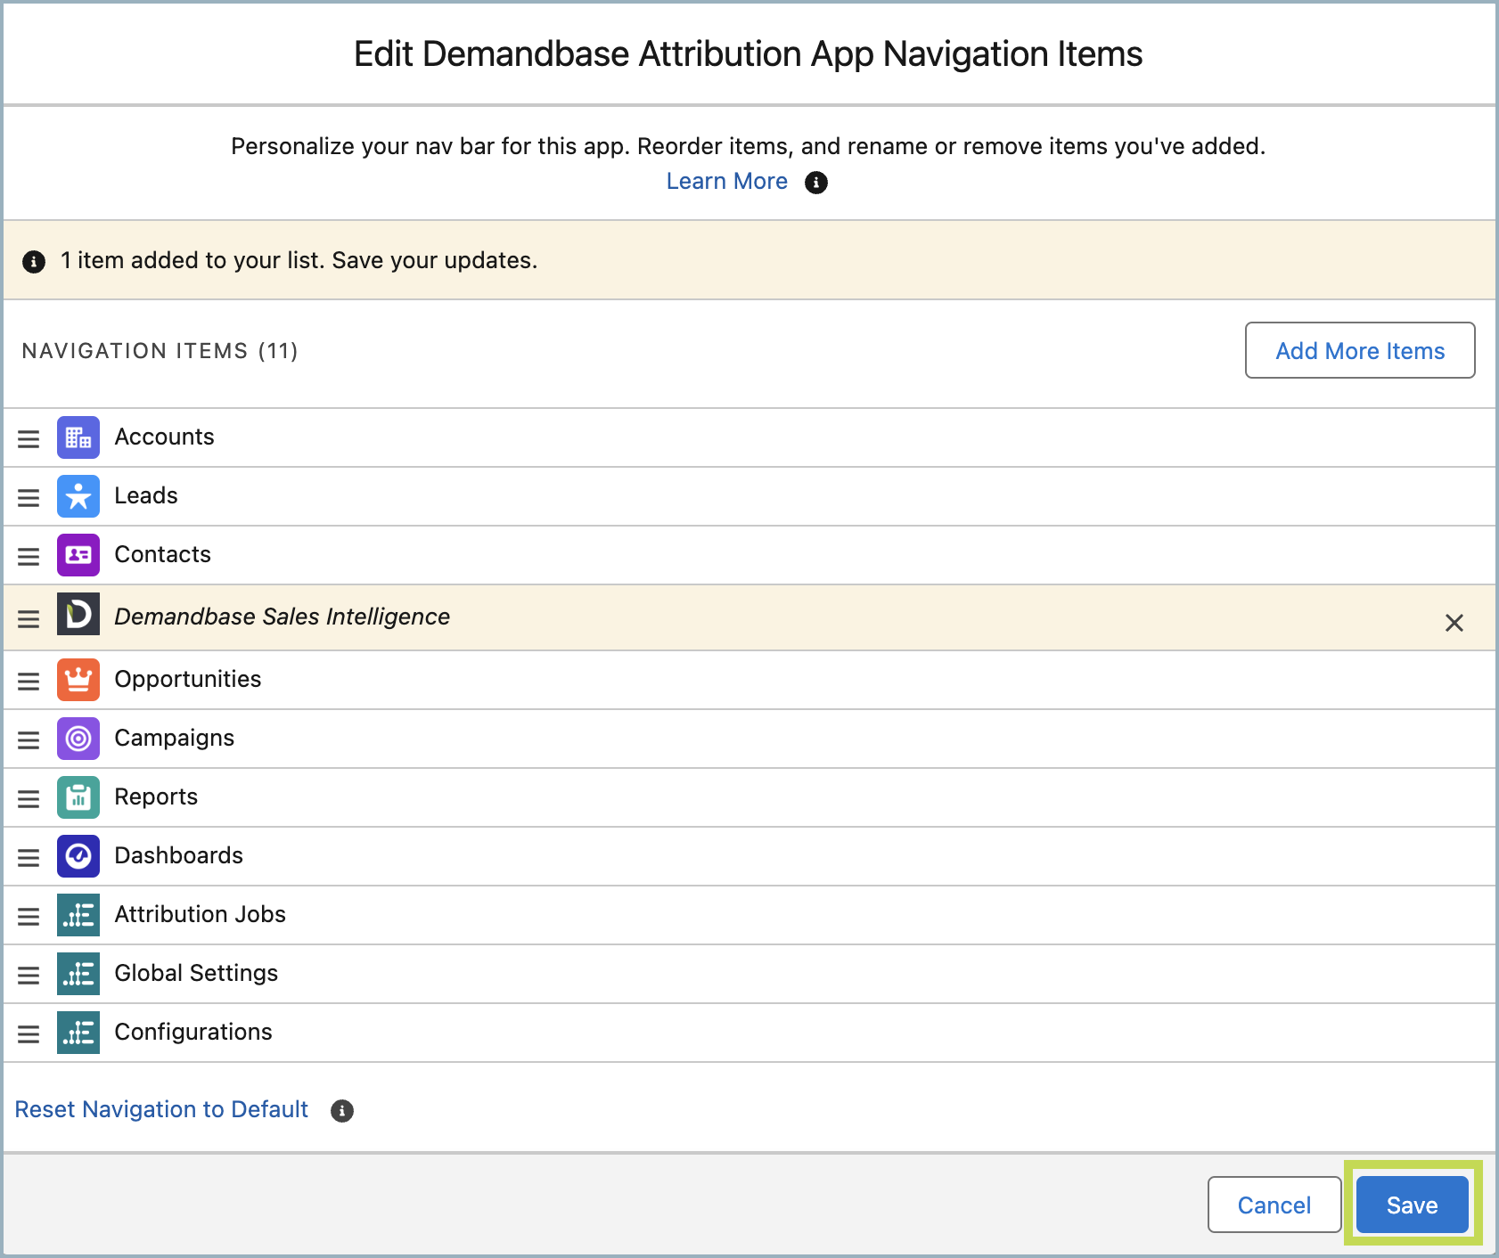Click the Campaigns target icon
The image size is (1499, 1258).
[x=78, y=739]
